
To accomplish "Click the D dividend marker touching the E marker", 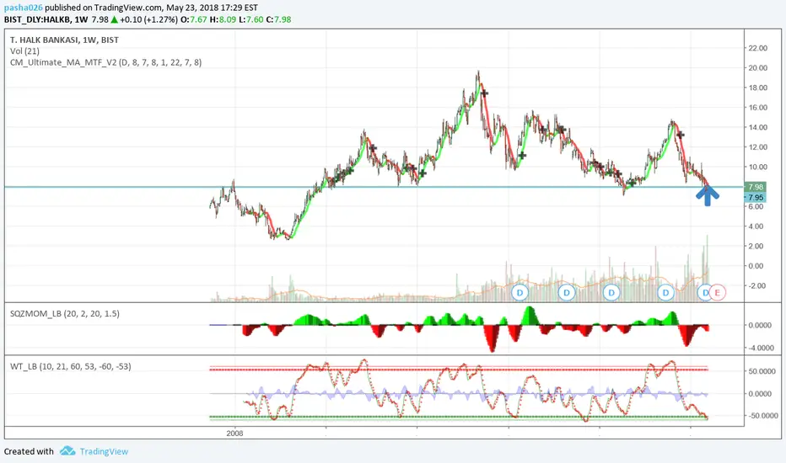I will tap(704, 292).
